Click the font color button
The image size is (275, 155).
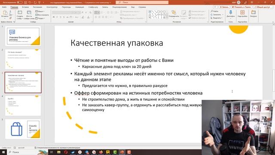coord(89,17)
